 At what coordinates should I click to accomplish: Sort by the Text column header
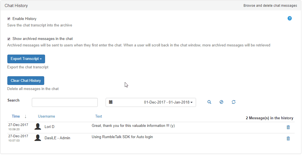pos(99,116)
